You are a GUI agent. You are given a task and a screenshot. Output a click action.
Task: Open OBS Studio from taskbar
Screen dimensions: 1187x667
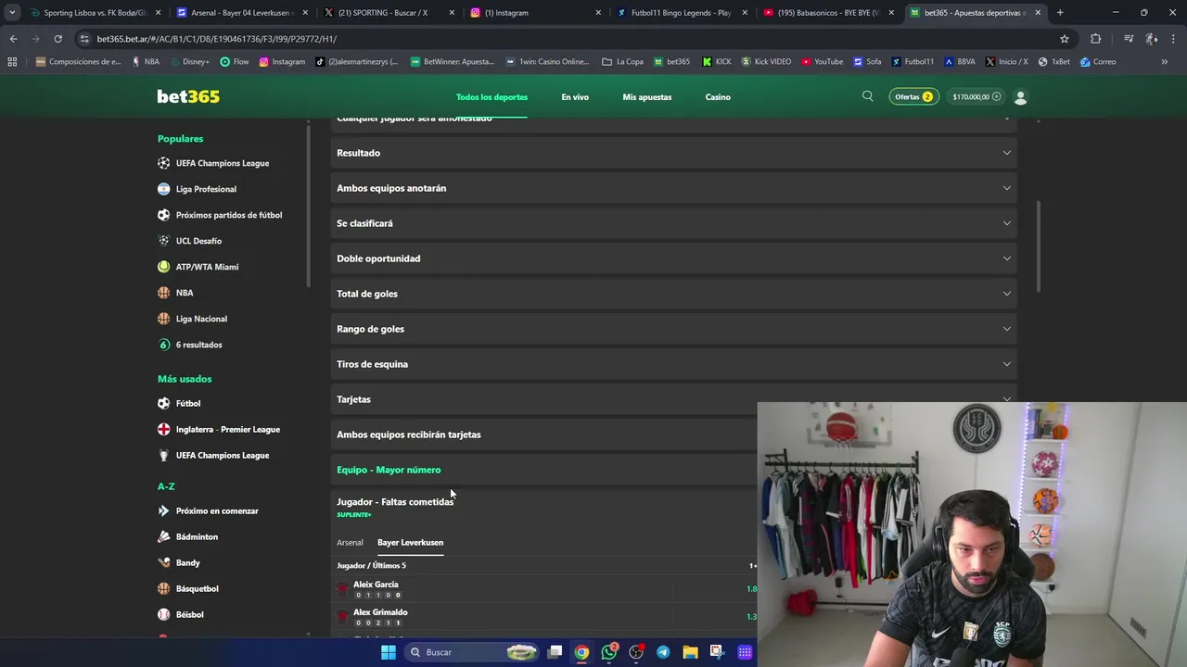click(x=636, y=652)
